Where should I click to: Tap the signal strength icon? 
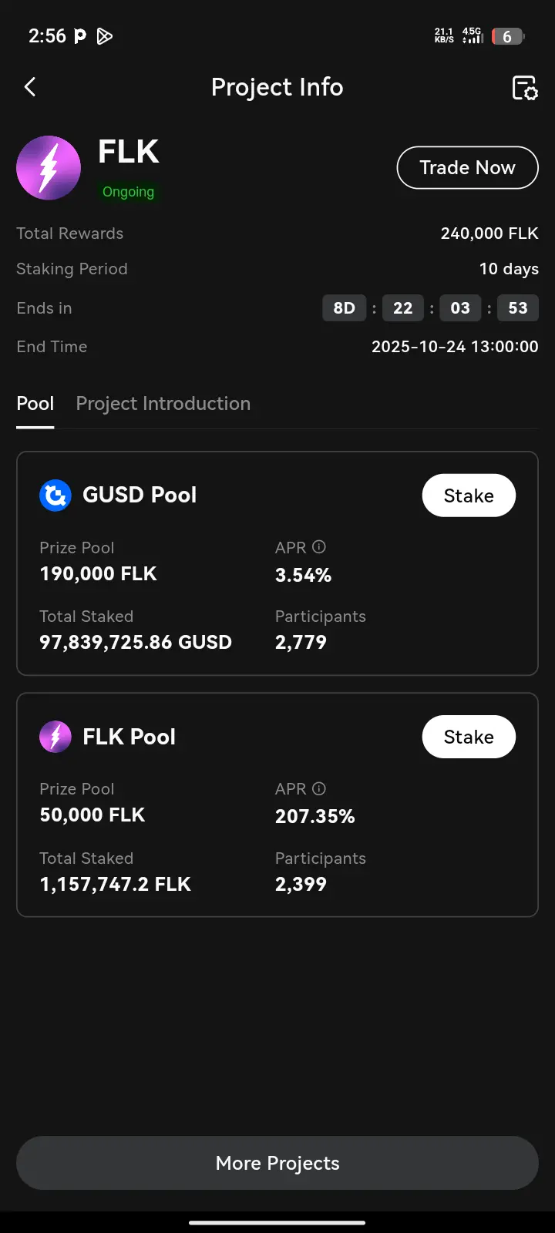[x=473, y=36]
